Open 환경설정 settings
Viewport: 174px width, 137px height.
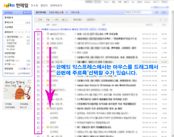click(x=9, y=69)
